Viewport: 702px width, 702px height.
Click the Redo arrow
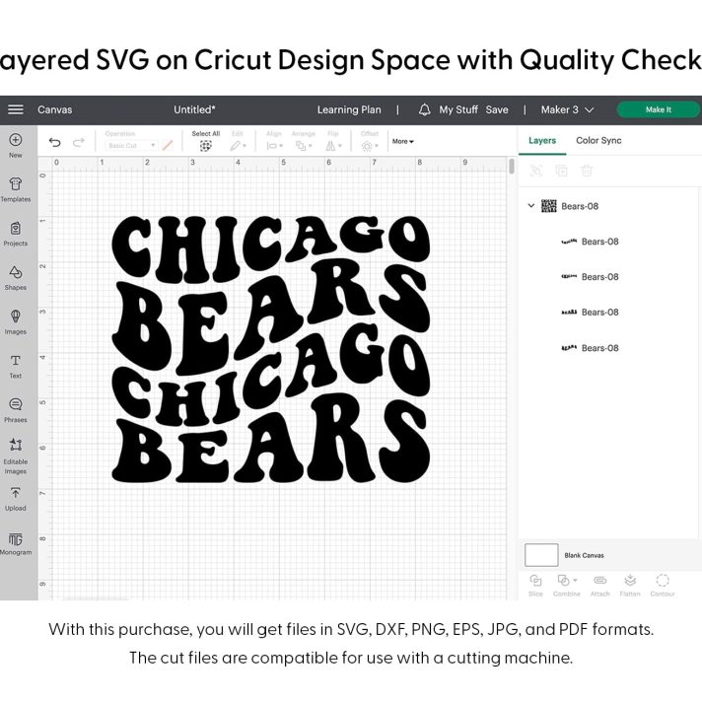[x=79, y=142]
